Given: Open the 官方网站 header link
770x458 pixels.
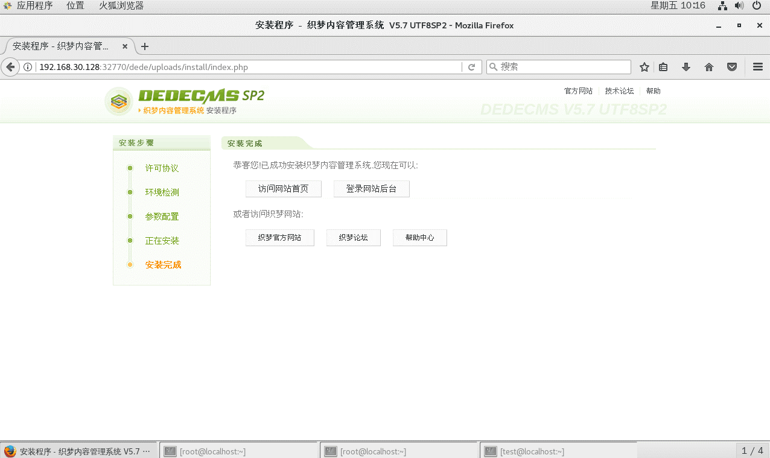Looking at the screenshot, I should (578, 91).
